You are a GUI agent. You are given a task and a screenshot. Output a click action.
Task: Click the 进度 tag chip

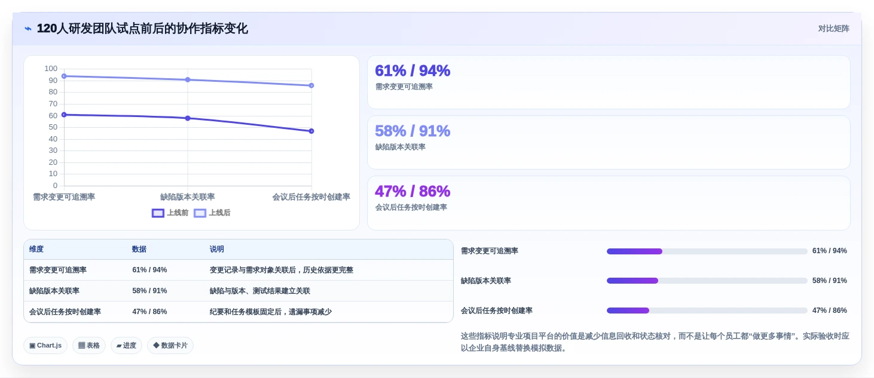pos(126,345)
